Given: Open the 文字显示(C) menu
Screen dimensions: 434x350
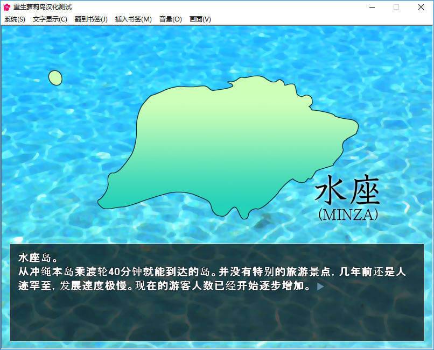Looking at the screenshot, I should pyautogui.click(x=50, y=19).
